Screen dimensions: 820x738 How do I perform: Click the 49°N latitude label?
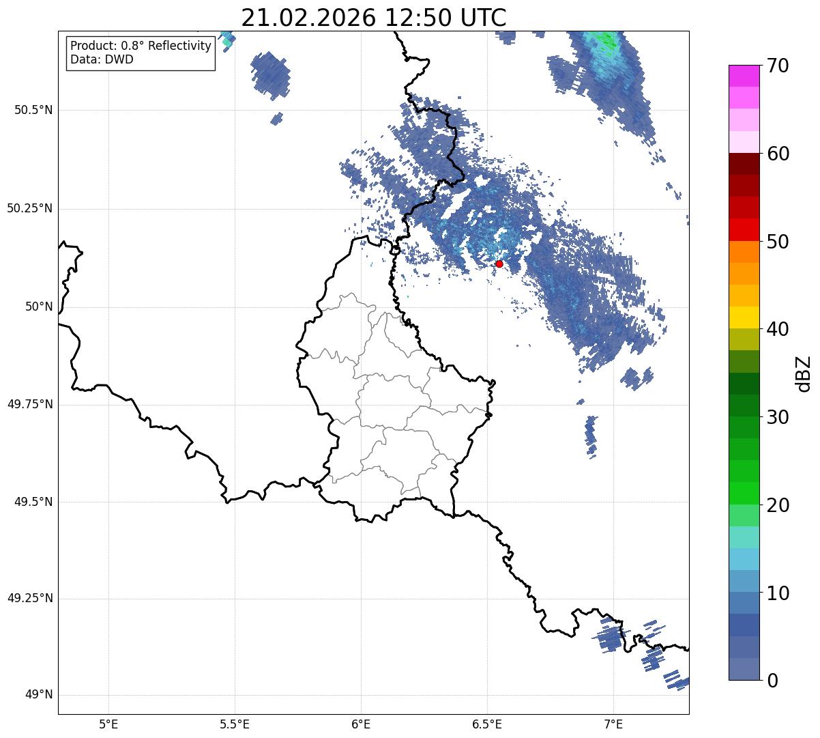[38, 695]
